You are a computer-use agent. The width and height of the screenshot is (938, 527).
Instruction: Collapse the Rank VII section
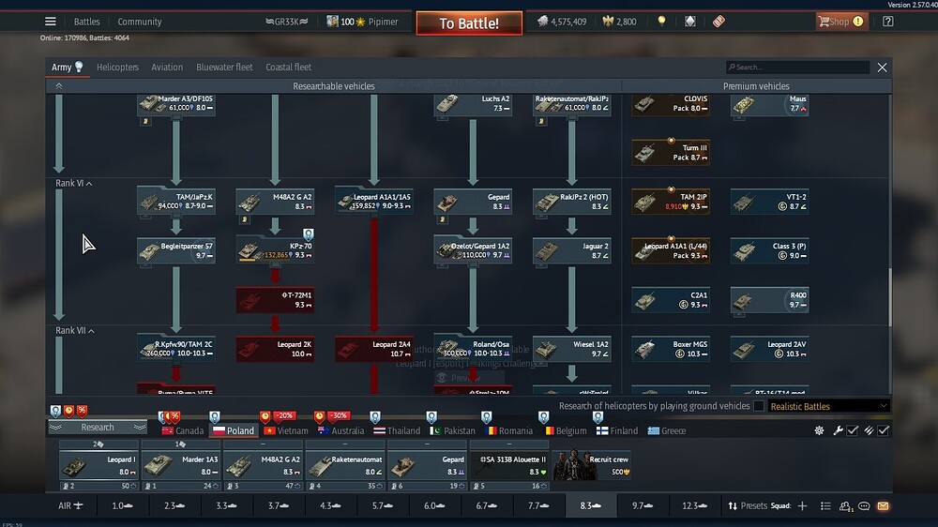tap(75, 330)
